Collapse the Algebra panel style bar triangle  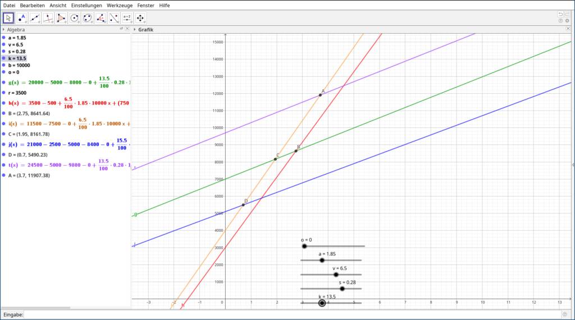(3, 29)
